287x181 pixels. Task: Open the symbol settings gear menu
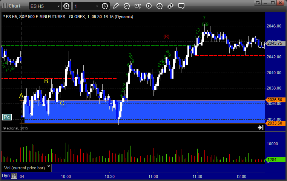[x=66, y=6]
